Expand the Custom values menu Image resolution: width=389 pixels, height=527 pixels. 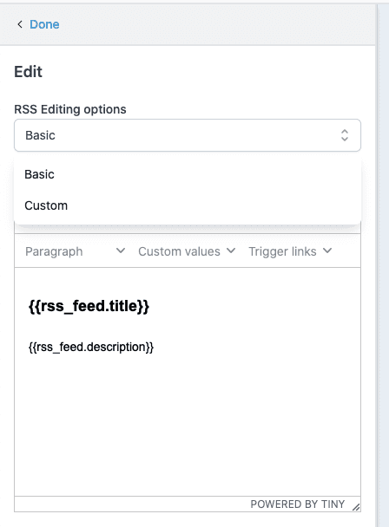187,251
